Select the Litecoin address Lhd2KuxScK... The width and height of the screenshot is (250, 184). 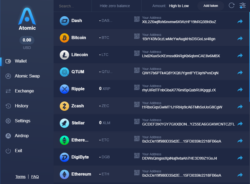click(x=181, y=56)
